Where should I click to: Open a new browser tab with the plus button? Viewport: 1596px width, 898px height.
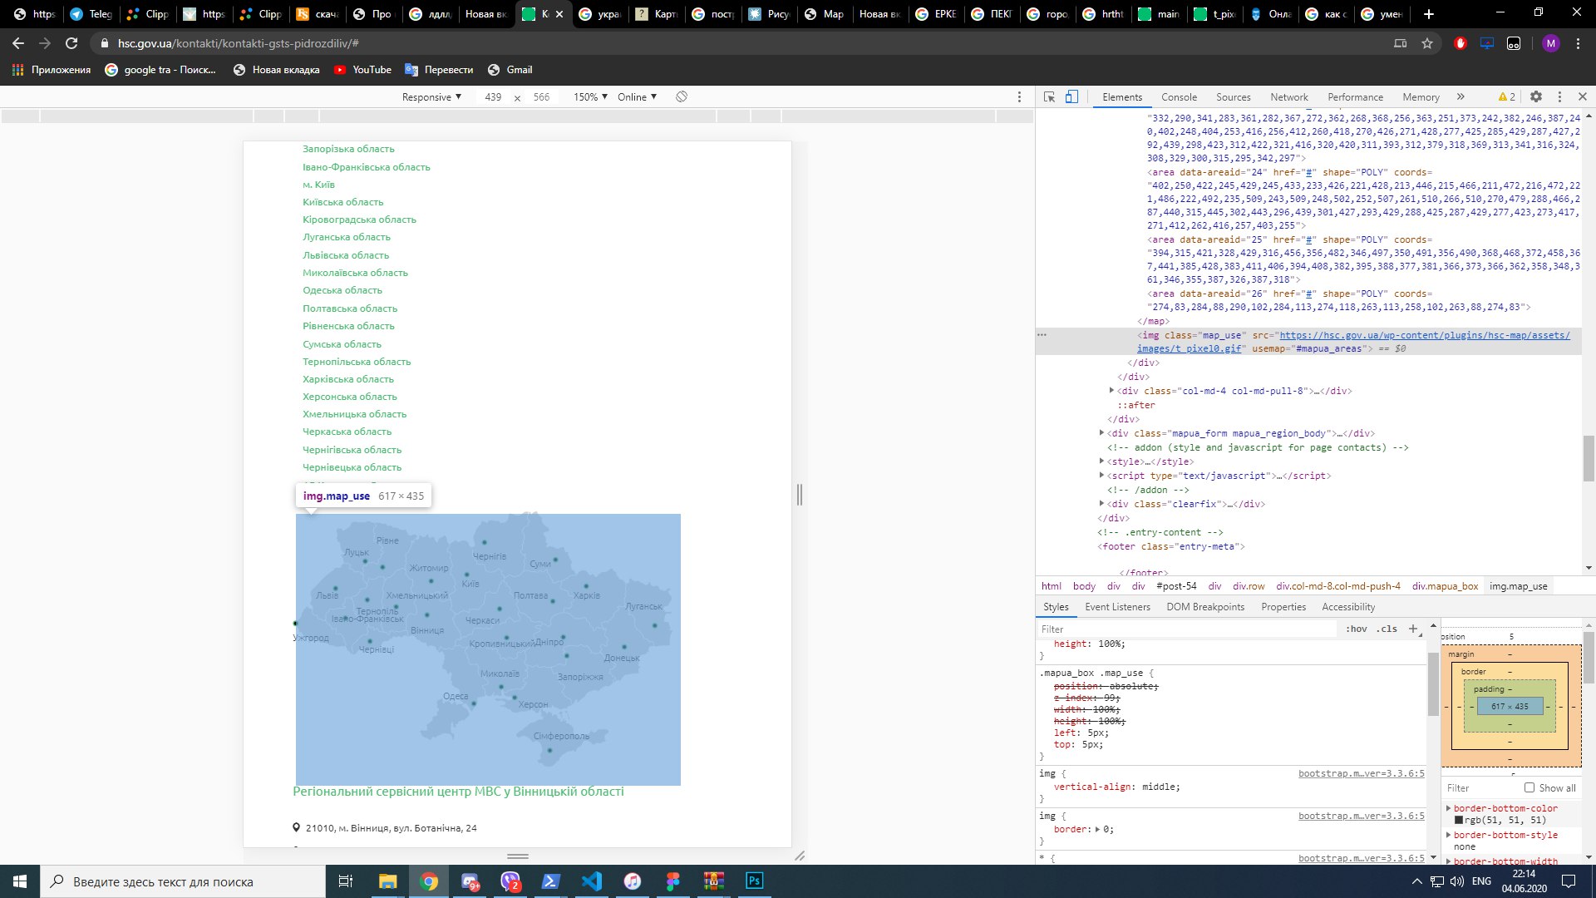pos(1428,14)
